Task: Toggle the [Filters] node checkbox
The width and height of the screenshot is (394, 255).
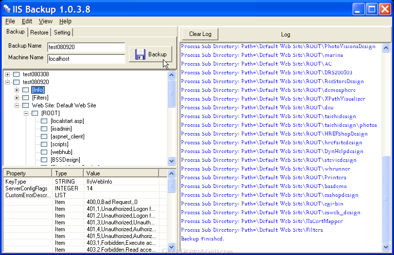Action: pos(26,98)
